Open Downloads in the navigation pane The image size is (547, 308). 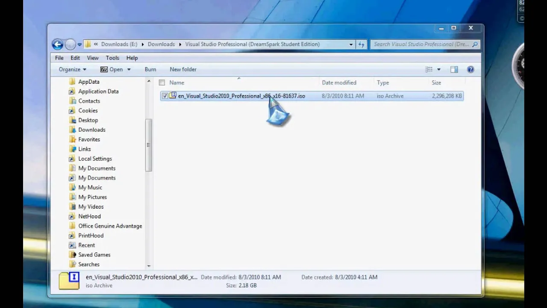[92, 130]
